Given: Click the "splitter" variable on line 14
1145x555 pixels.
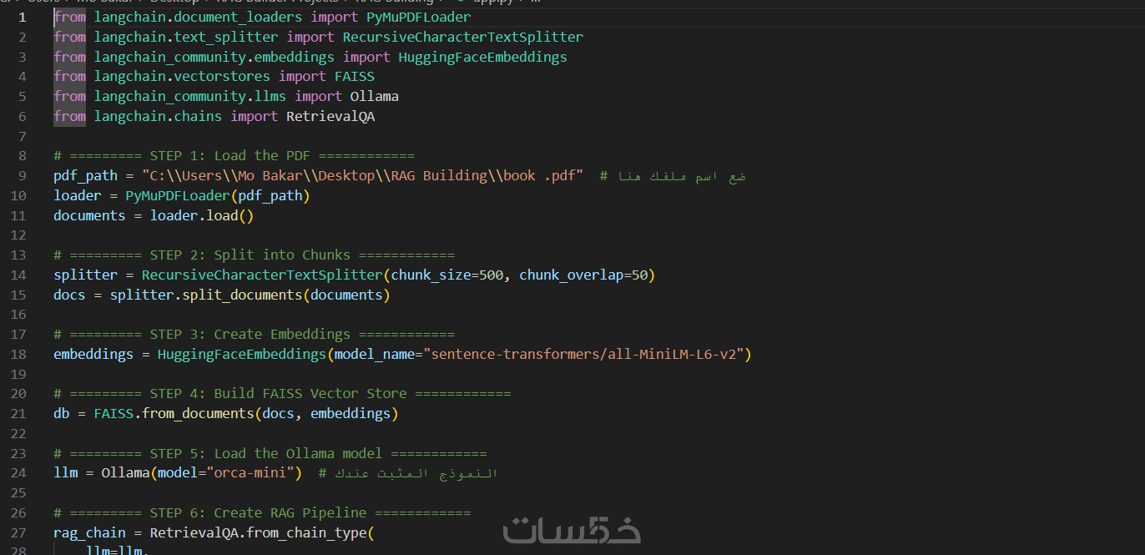Looking at the screenshot, I should coord(85,275).
